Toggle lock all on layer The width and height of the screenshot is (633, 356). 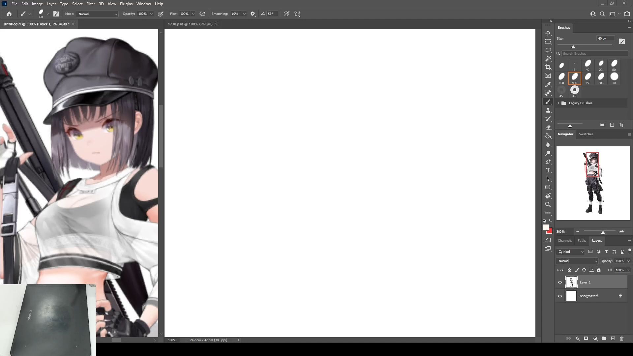[599, 270]
